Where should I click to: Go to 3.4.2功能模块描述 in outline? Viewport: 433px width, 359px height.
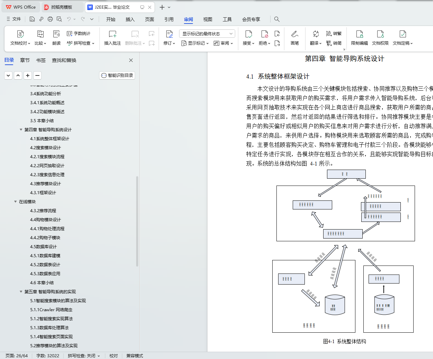point(47,112)
